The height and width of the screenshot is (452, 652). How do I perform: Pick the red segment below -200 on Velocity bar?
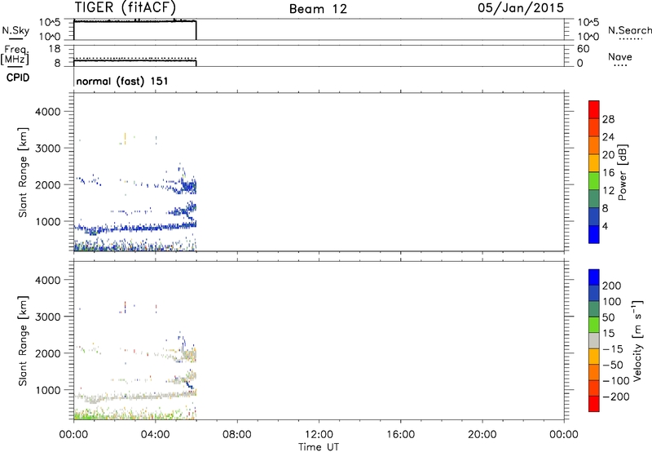click(594, 404)
